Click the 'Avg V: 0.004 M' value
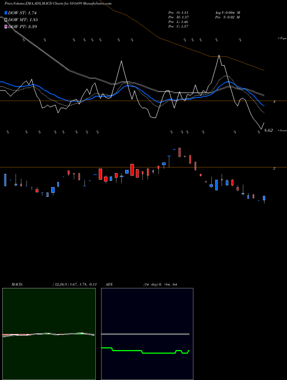Image resolution: width=287 pixels, height=380 pixels. [227, 13]
